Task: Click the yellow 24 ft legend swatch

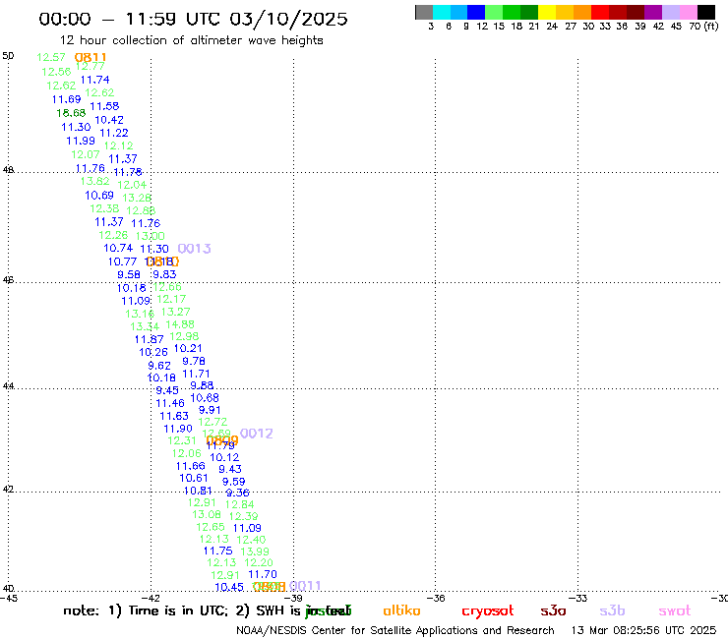Action: 547,12
